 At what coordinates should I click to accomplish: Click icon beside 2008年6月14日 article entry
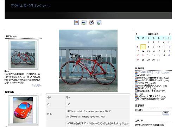click(136, 81)
